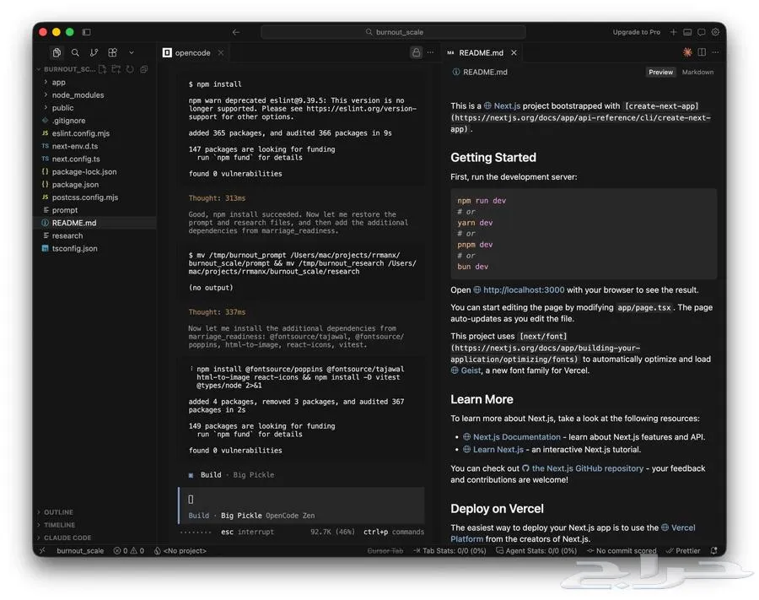The image size is (759, 600).
Task: Toggle Cursor Tab in status bar
Action: coord(385,550)
